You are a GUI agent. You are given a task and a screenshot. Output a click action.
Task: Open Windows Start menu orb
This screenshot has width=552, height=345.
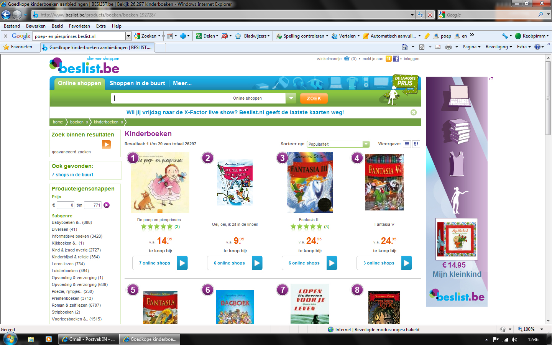pyautogui.click(x=10, y=339)
